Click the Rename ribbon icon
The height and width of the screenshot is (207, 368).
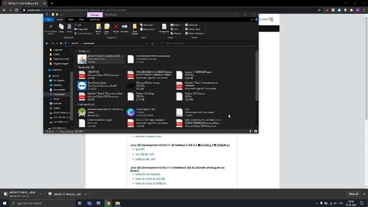click(124, 28)
